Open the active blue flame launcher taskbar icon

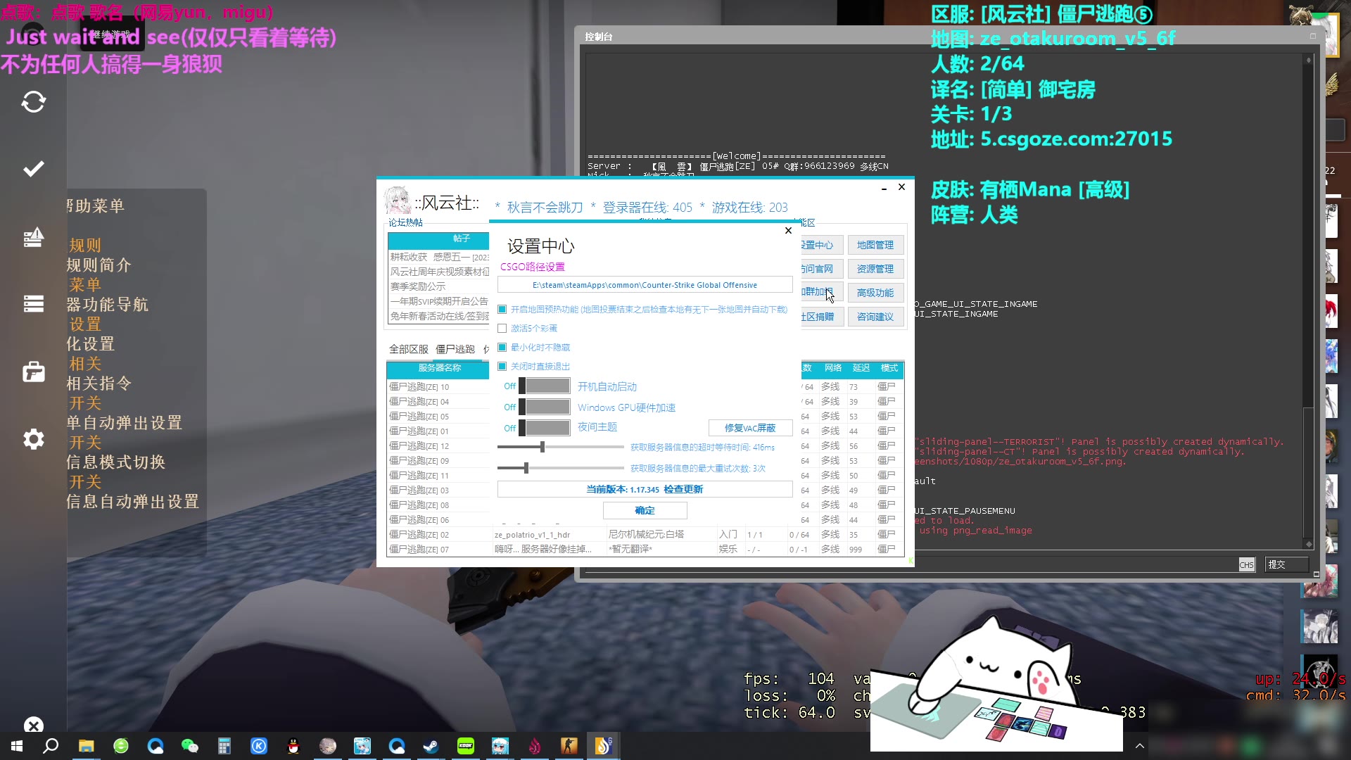[604, 746]
